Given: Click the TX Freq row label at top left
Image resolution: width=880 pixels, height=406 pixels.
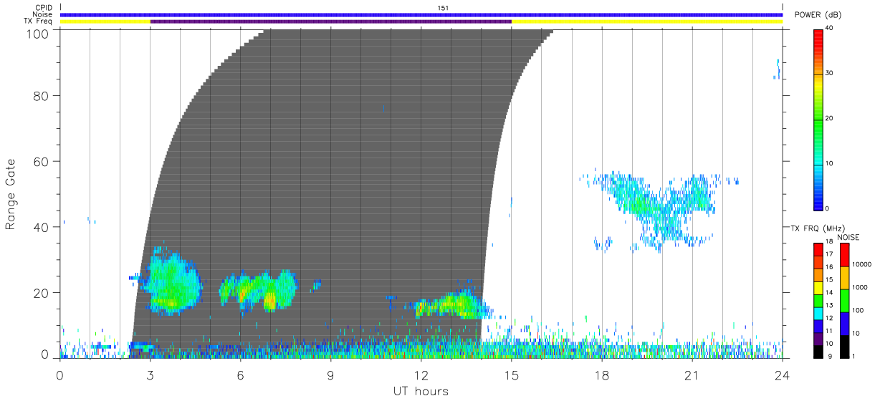Looking at the screenshot, I should tap(39, 21).
